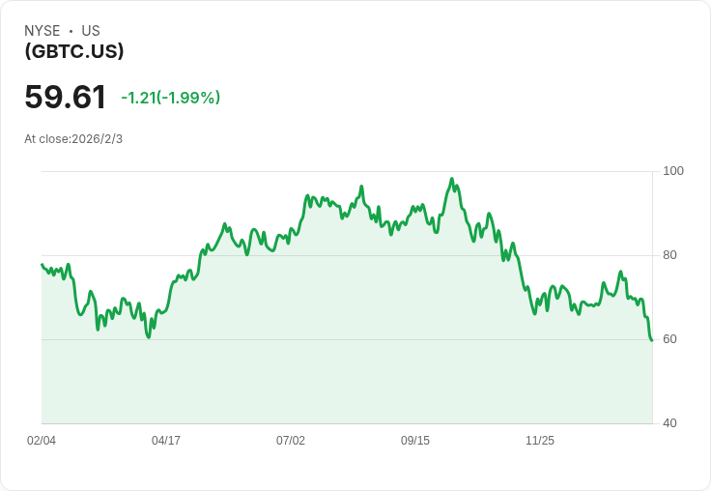Screen dimensions: 711x491
Task: Click the first data point at chart's left start
Action: (x=42, y=264)
